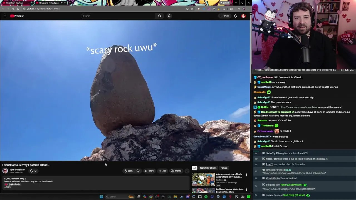Open Windows Start menu
The image size is (356, 200).
pyautogui.click(x=101, y=197)
